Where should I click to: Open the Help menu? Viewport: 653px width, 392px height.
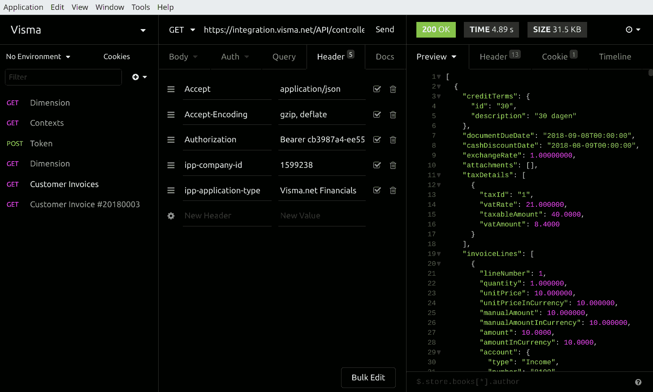pos(165,7)
